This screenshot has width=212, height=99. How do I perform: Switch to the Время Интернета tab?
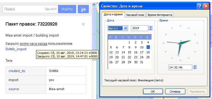pyautogui.click(x=160, y=15)
